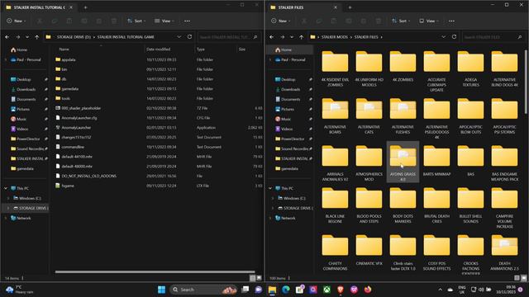Select the STALKER FILES tab
The width and height of the screenshot is (529, 297).
303,7
